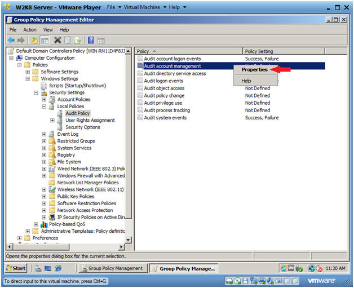354x288 pixels.
Task: Click the blue question mark Help toolbar icon
Action: pos(91,40)
